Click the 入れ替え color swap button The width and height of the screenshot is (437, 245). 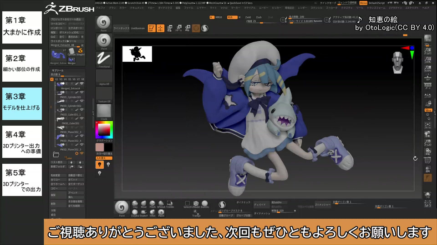tap(104, 158)
